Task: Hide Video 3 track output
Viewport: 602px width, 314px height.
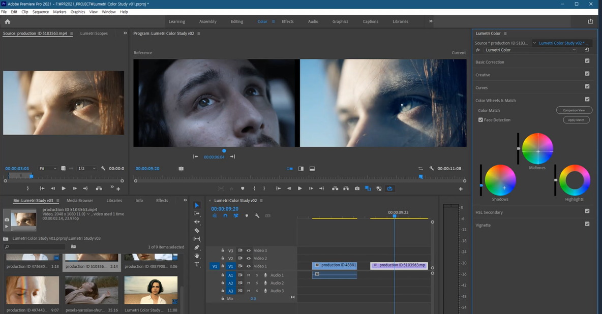Action: (x=249, y=250)
